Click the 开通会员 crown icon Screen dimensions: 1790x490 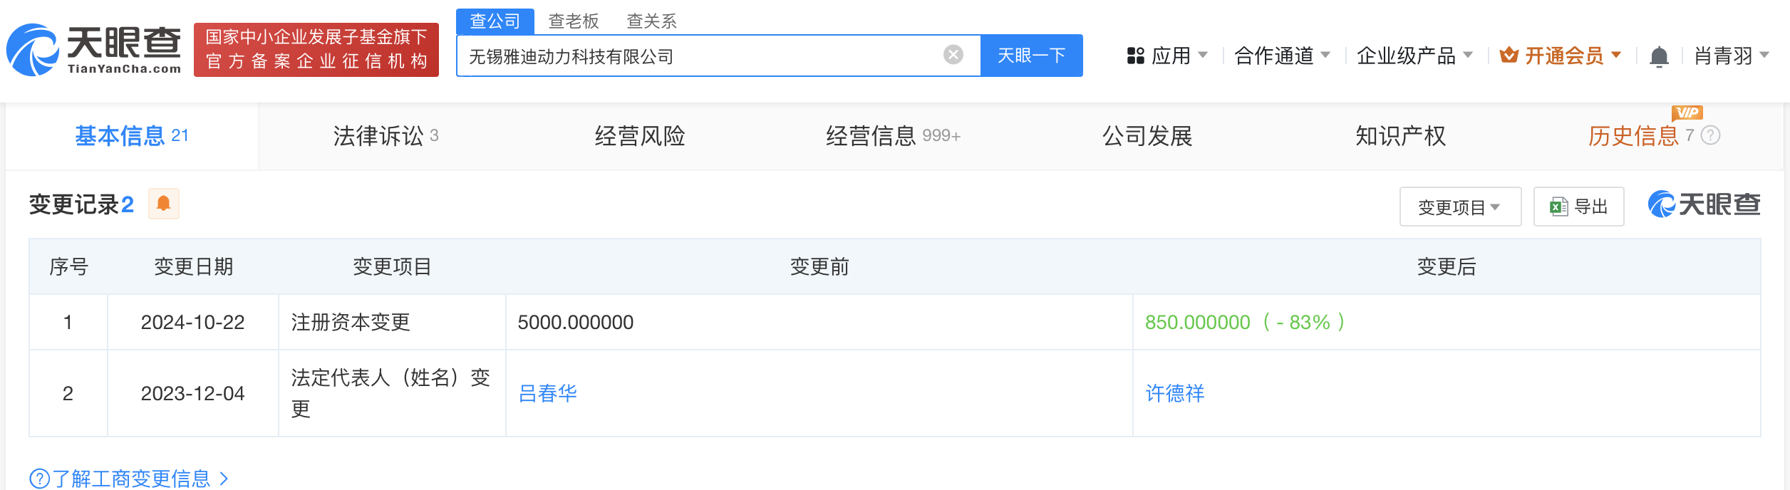(1509, 55)
